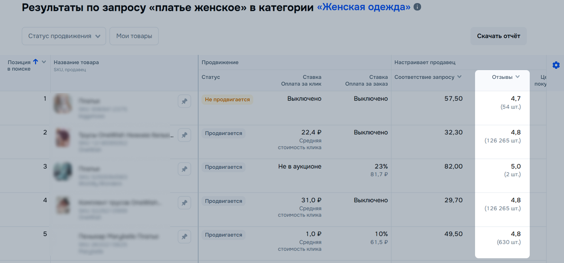
Task: Open the chevron next to «Позиция в поиске»
Action: click(44, 62)
